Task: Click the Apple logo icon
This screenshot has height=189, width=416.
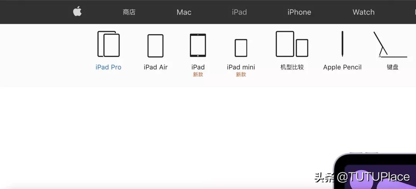Action: (x=77, y=12)
